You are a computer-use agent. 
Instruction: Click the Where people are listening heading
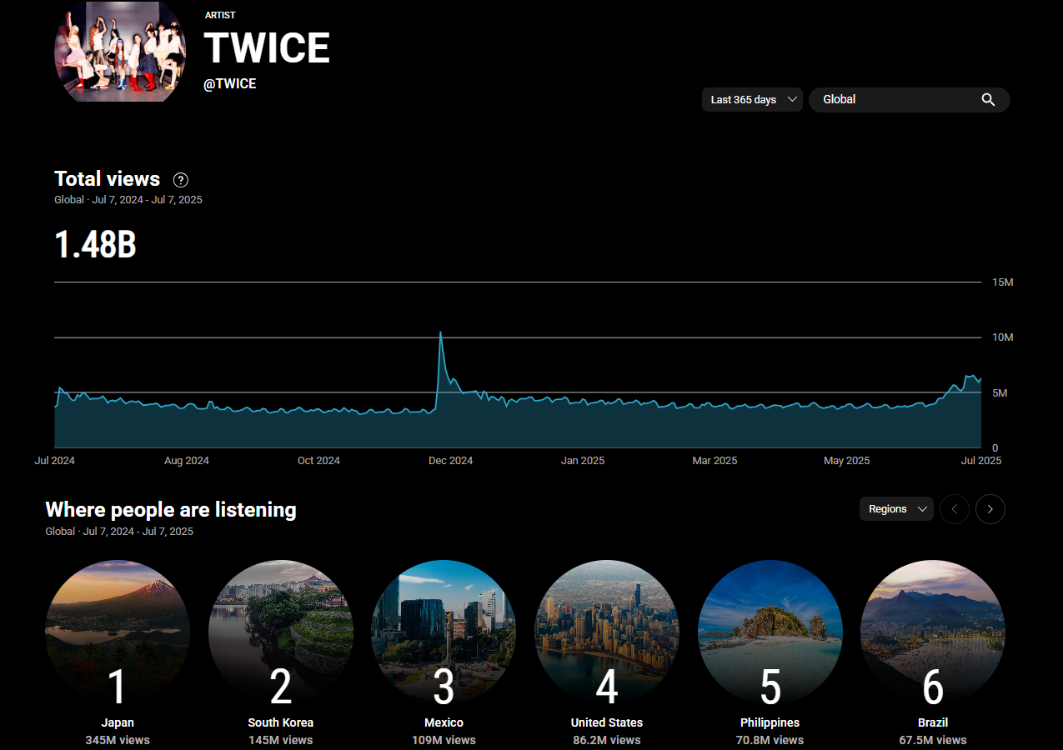point(171,509)
